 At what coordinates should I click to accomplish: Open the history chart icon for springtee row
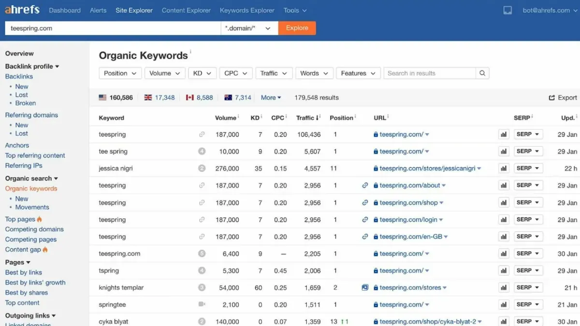point(504,305)
